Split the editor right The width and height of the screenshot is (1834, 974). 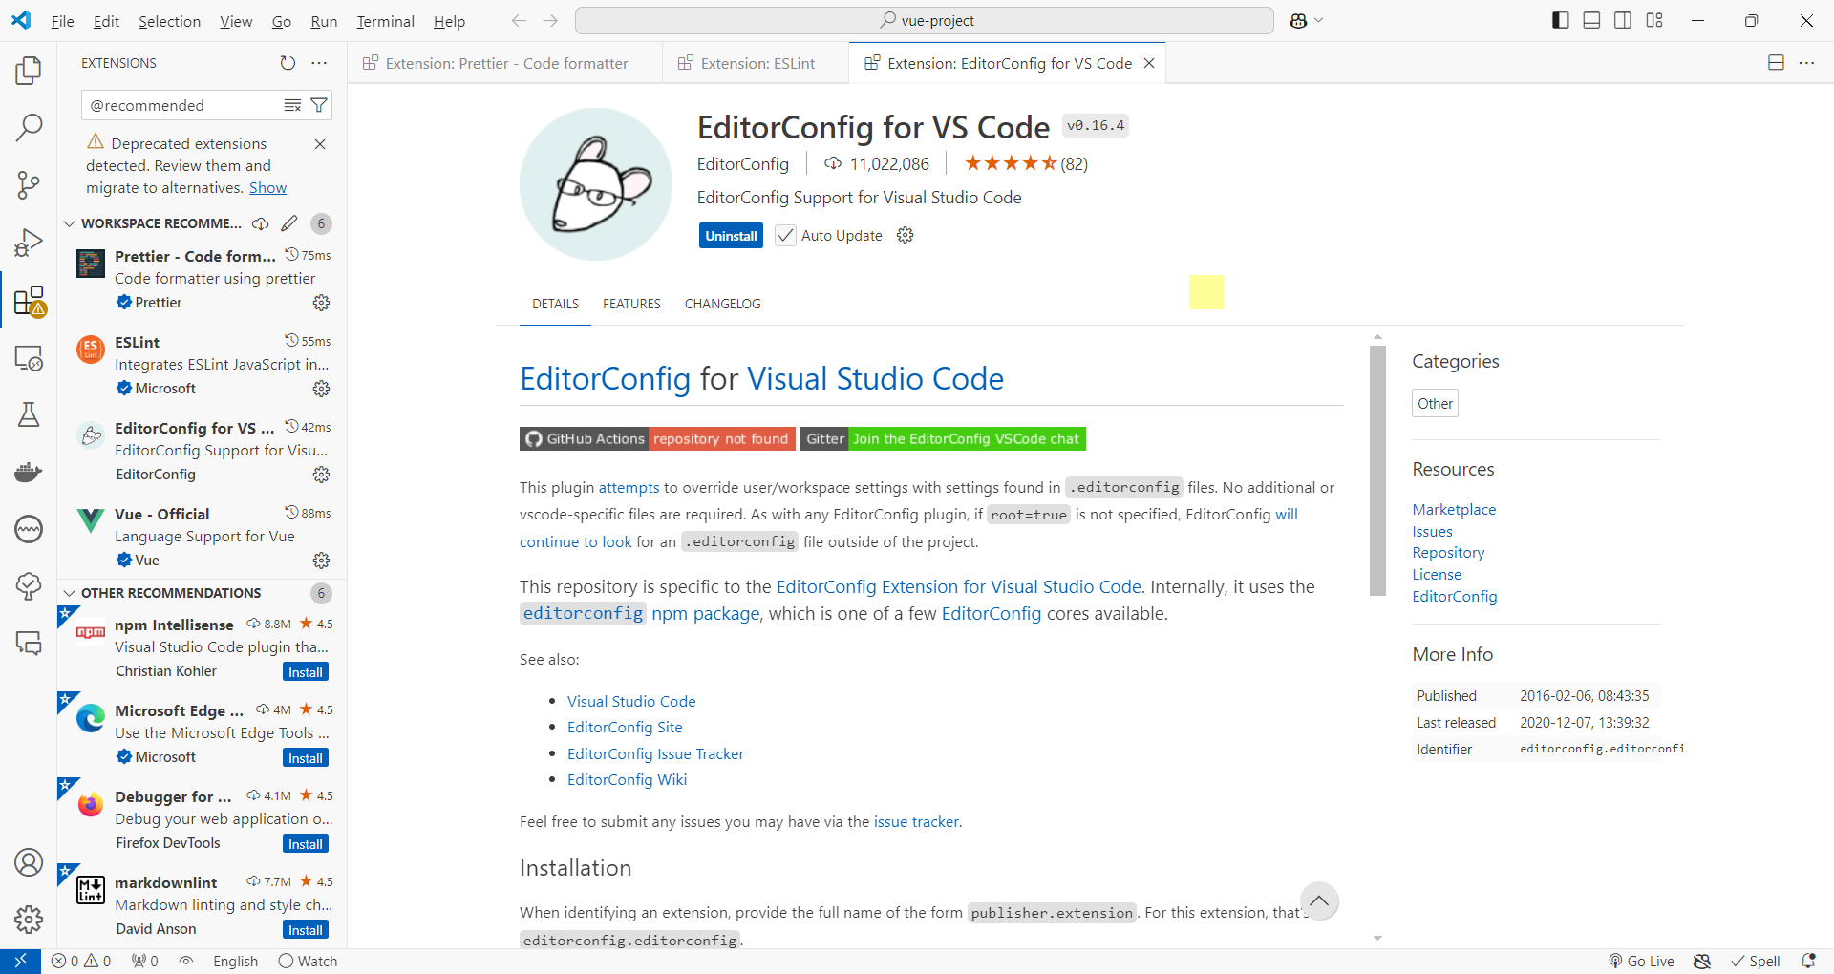pyautogui.click(x=1776, y=63)
